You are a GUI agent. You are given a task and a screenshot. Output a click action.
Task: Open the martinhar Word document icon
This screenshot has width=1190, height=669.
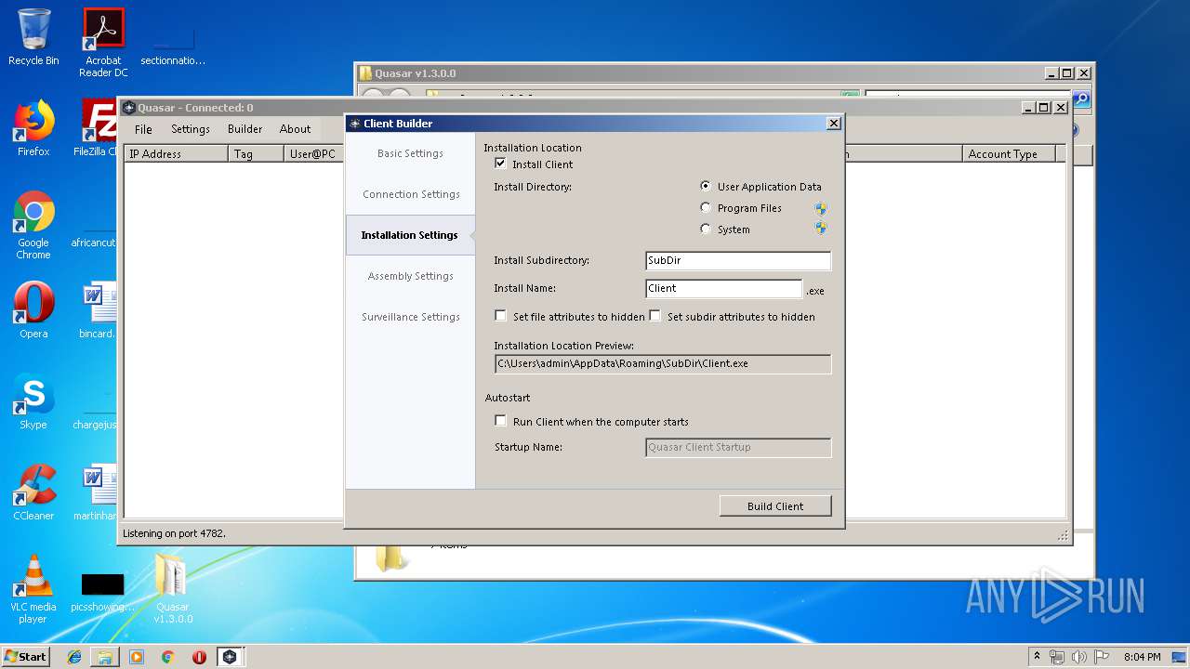click(97, 492)
